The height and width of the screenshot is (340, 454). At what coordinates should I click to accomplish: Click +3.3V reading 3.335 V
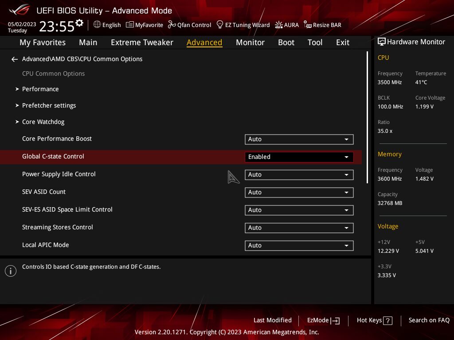point(387,275)
